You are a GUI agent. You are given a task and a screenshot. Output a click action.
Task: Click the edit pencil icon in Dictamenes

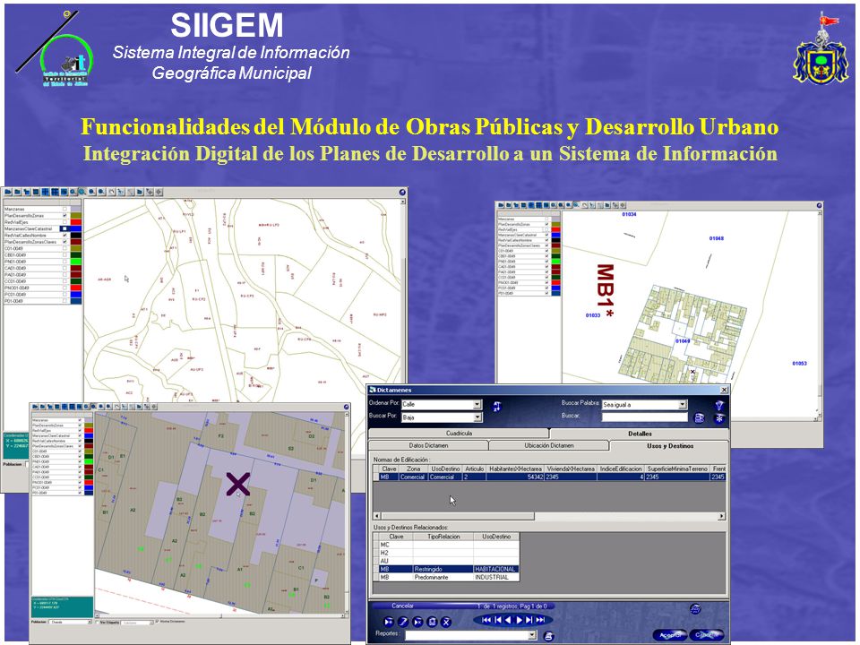pyautogui.click(x=403, y=622)
